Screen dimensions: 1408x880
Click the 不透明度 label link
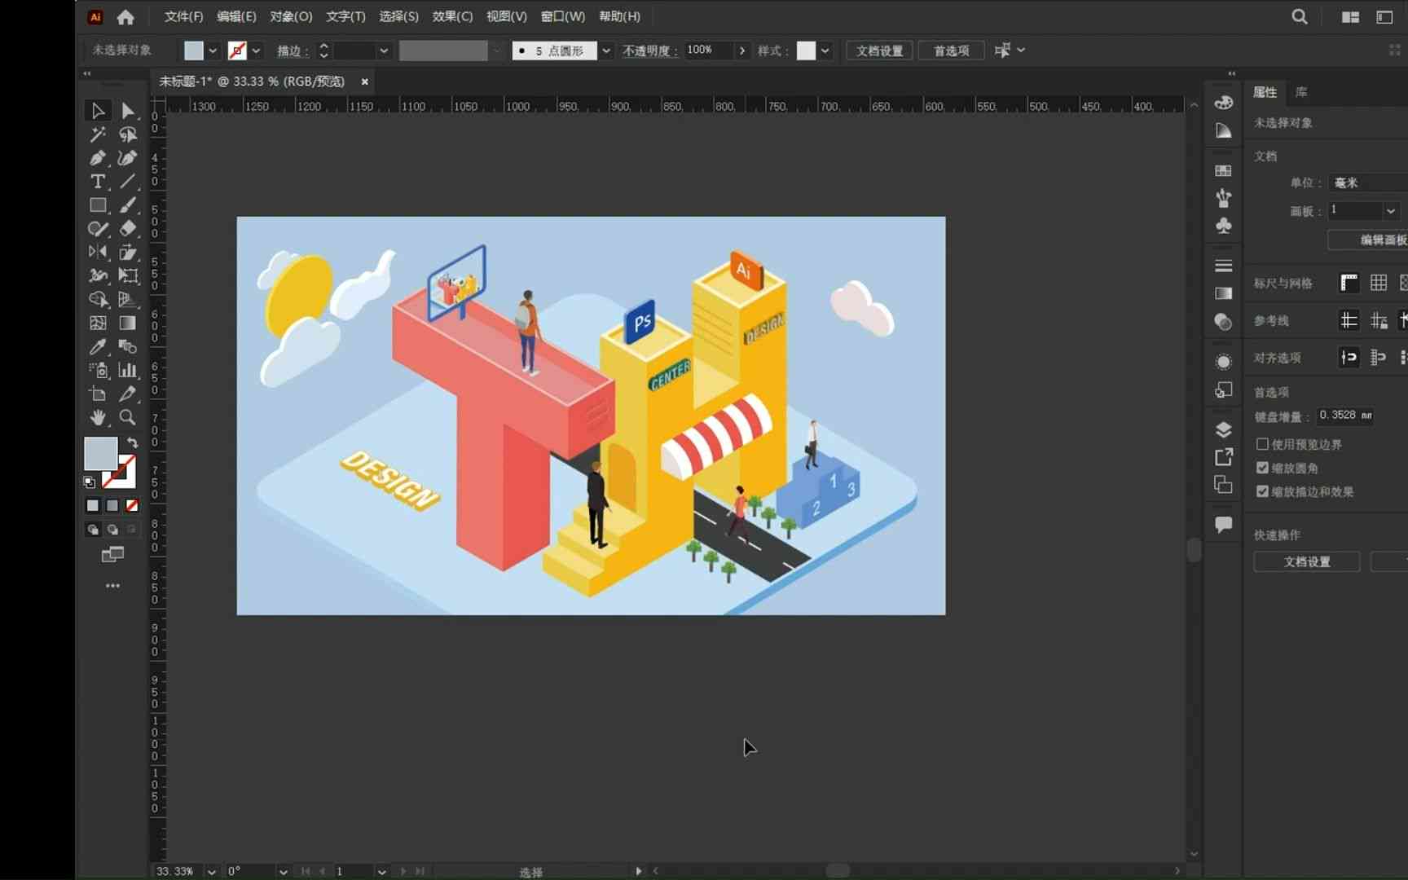click(649, 51)
